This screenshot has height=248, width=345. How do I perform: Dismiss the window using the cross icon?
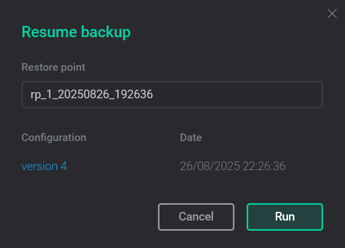[332, 14]
